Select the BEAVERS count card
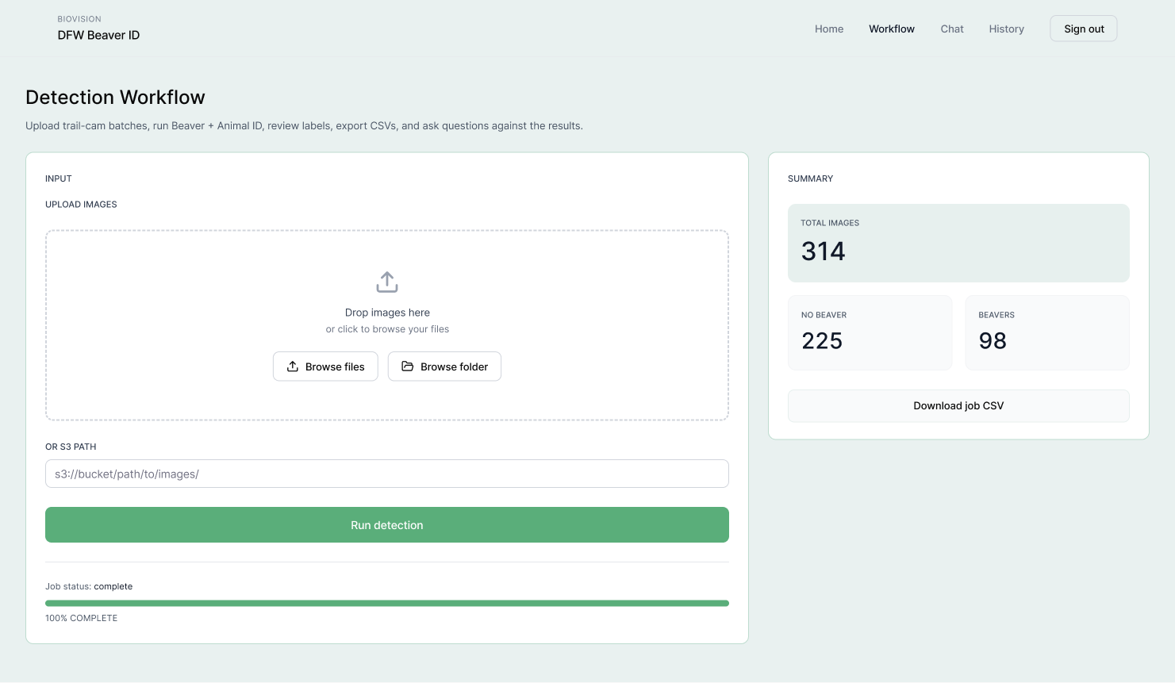Screen dimensions: 1175x683 point(1046,332)
